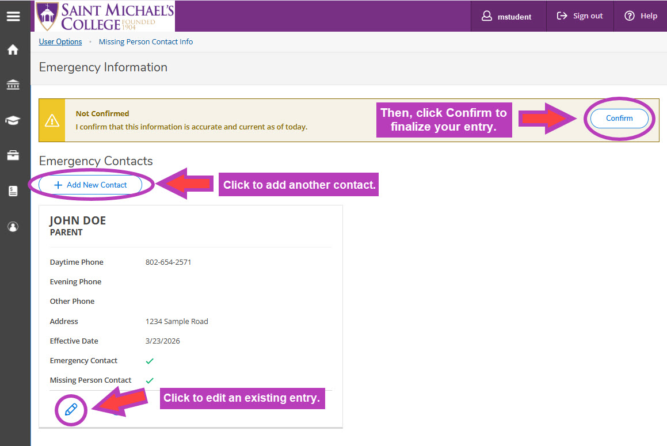Click the Saint Michael's College logo
Viewport: 667px width, 446px height.
[x=105, y=16]
